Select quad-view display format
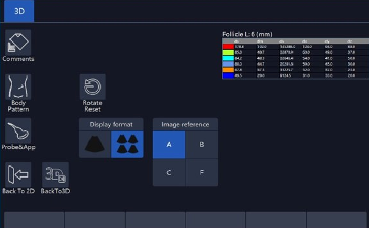 tap(127, 144)
